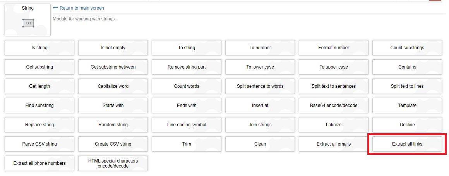Screen dimensions: 449x176
Task: Open the Trim action
Action: (x=187, y=144)
